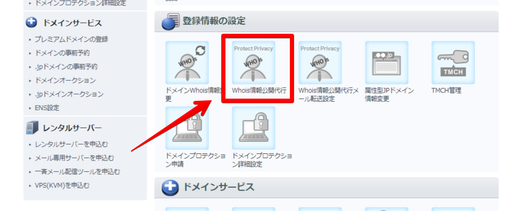
Task: Click TMCH管理 text label
Action: coord(446,91)
